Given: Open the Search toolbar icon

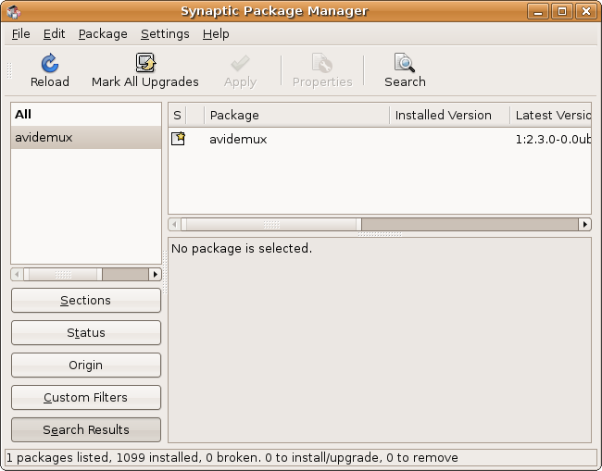Looking at the screenshot, I should coord(405,63).
